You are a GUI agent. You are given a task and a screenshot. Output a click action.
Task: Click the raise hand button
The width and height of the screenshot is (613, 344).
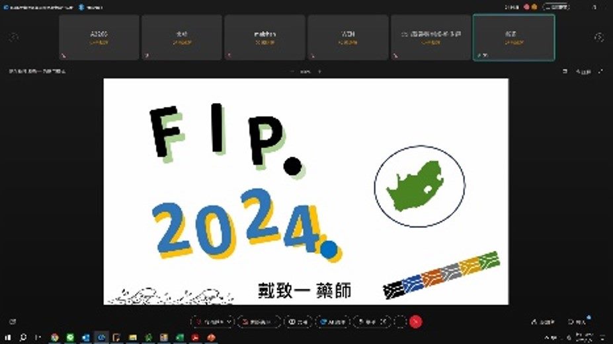click(x=367, y=322)
